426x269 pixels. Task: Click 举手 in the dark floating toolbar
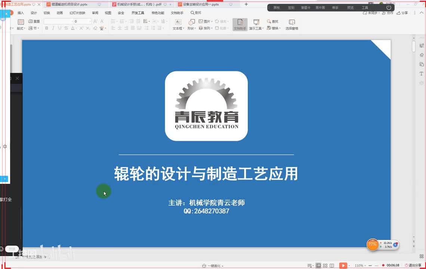point(335,7)
